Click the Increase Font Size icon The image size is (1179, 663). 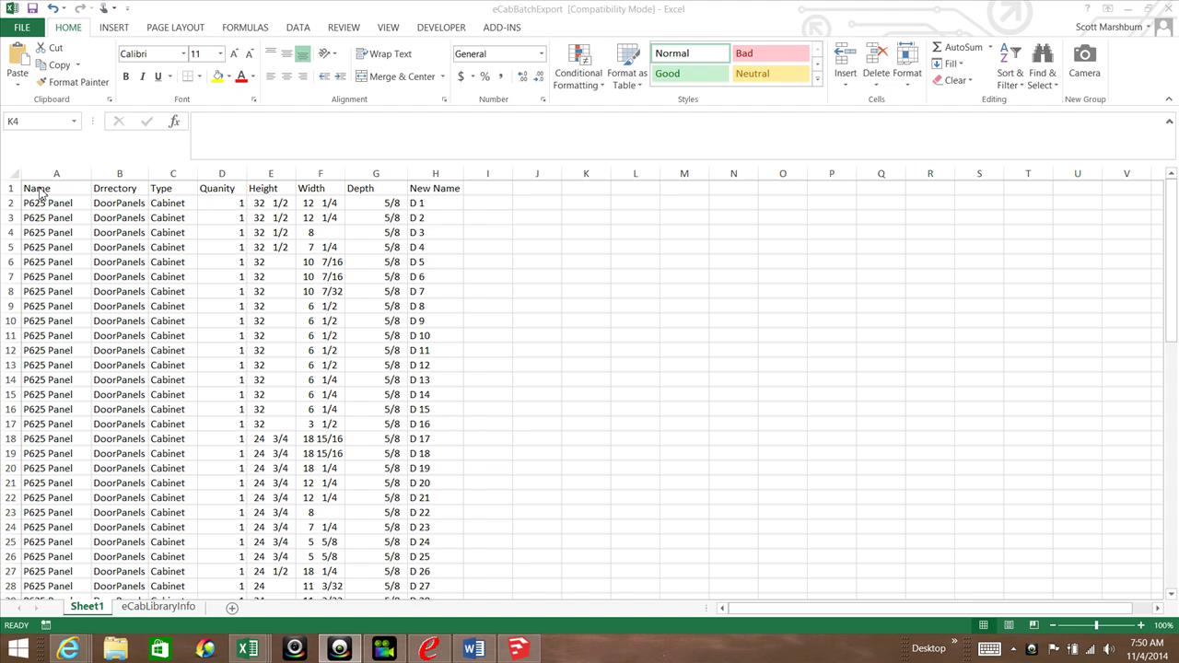click(x=234, y=53)
